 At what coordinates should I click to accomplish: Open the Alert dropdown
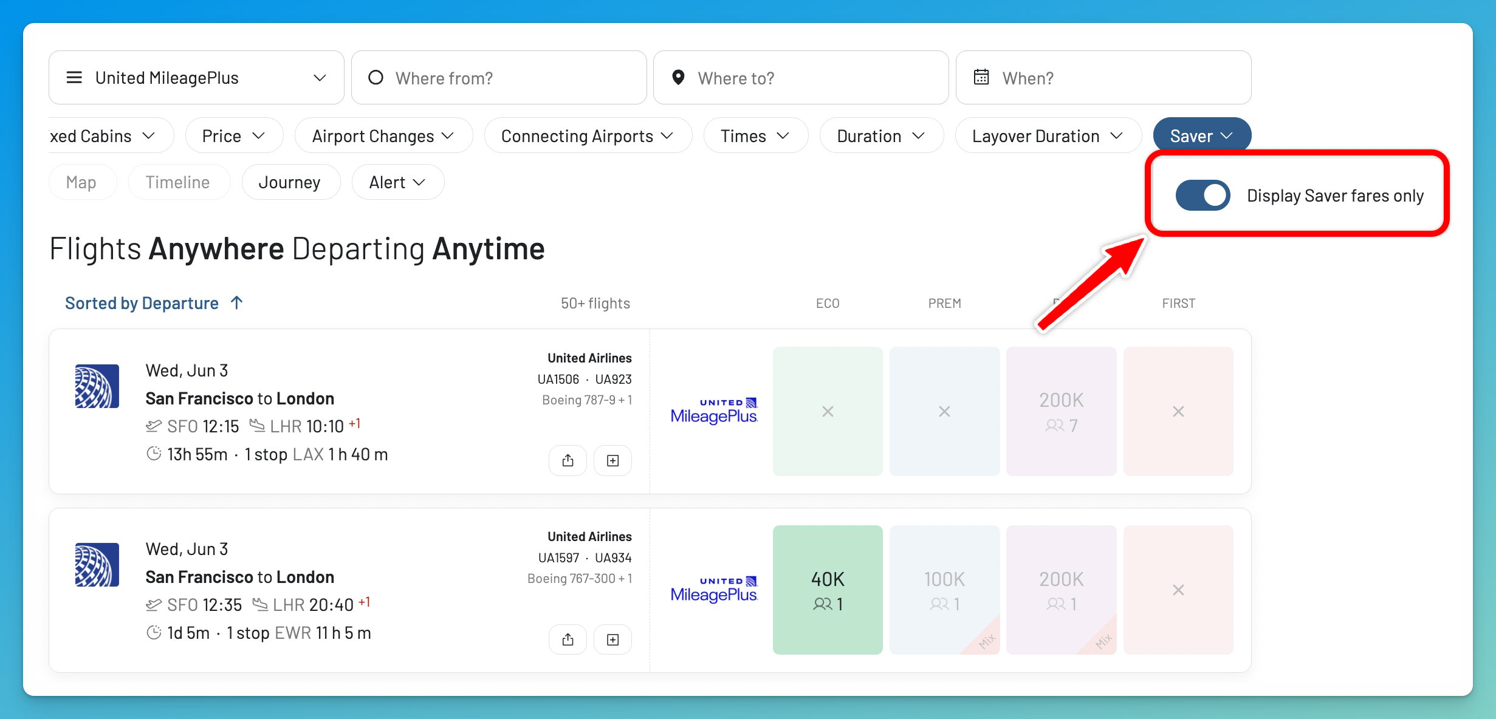point(397,182)
